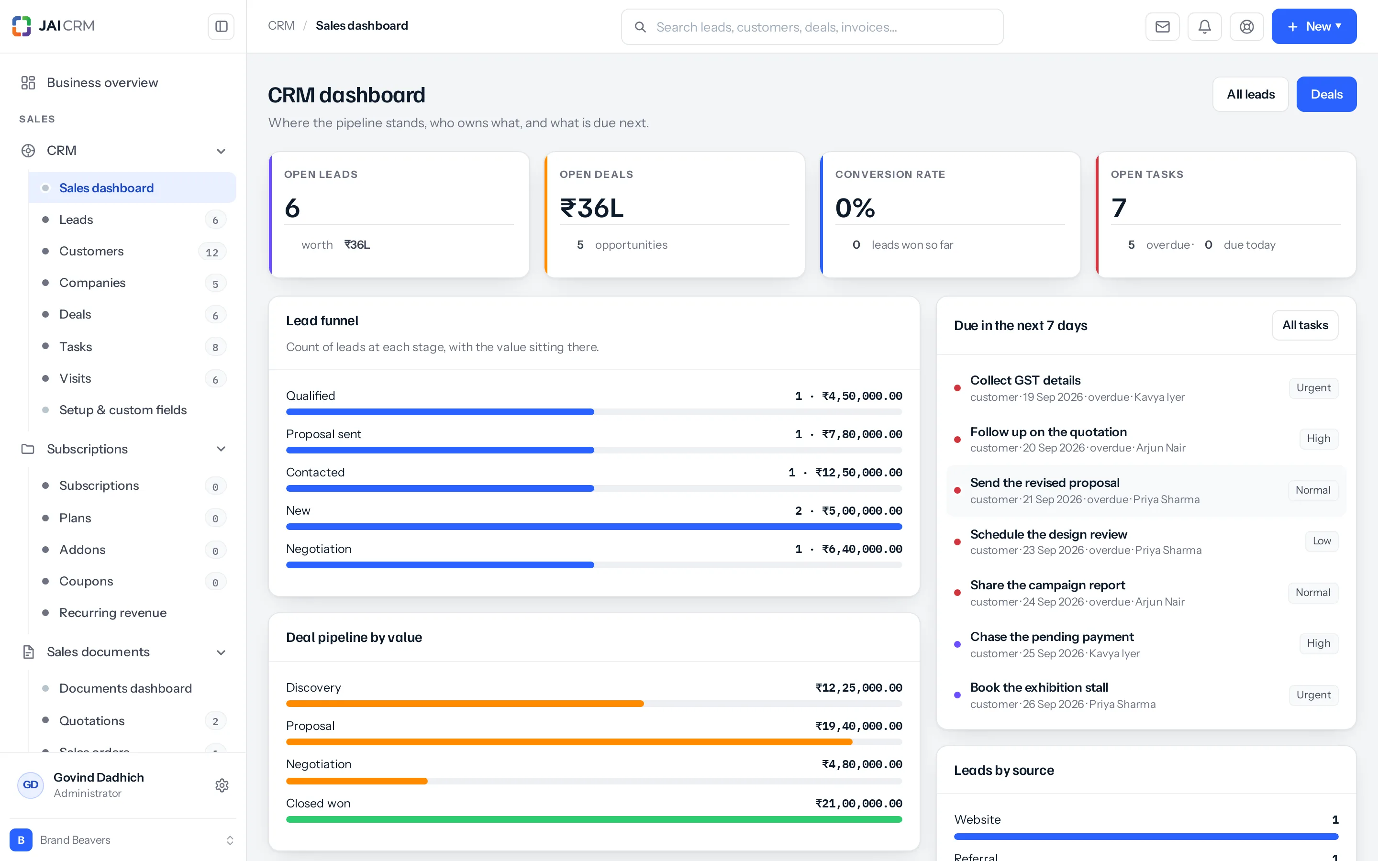
Task: Open Send the revised proposal task
Action: (1145, 490)
